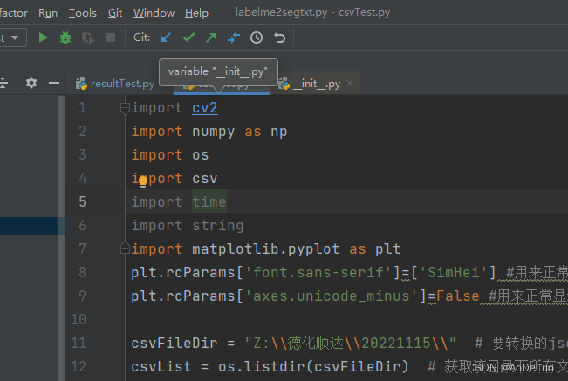Collapse the import block fold marker at line 1
This screenshot has width=568, height=381.
pyautogui.click(x=125, y=108)
